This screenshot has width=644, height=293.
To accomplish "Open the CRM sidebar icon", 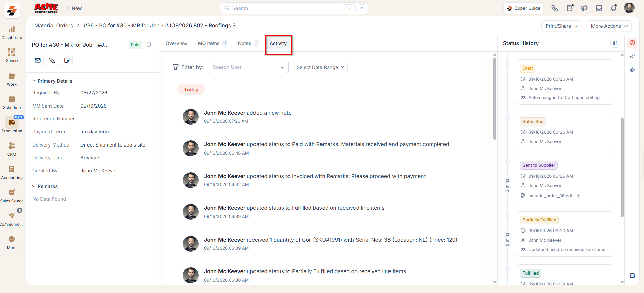I will click(12, 149).
